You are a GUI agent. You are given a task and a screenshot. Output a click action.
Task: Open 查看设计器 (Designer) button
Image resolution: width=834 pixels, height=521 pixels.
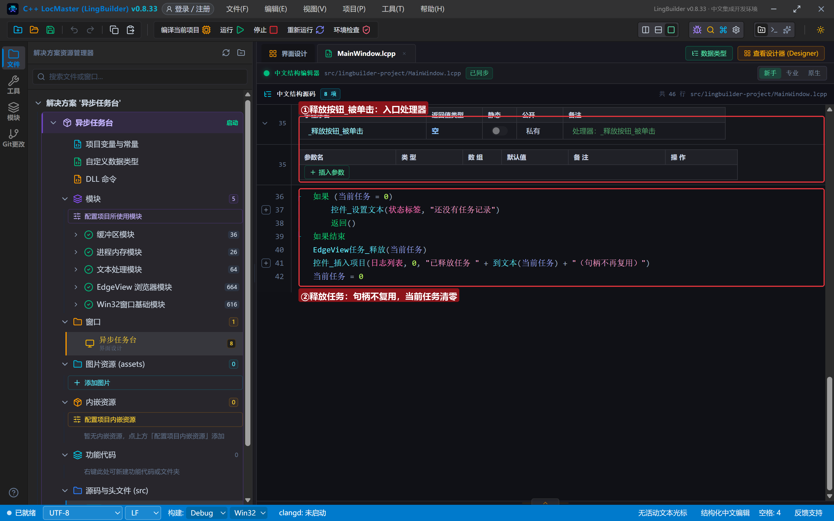coord(781,54)
